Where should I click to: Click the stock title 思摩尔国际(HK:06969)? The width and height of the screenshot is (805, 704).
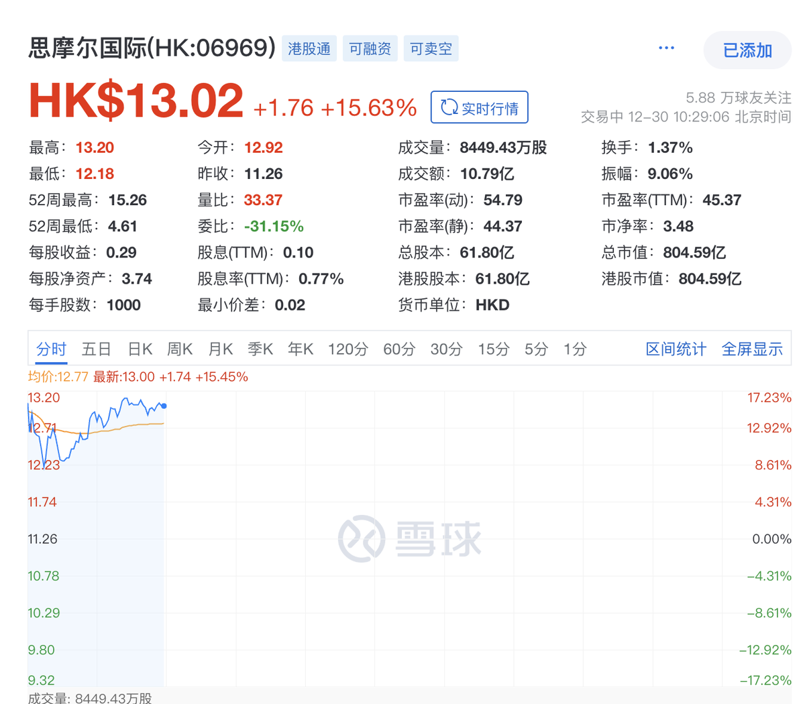pyautogui.click(x=152, y=48)
